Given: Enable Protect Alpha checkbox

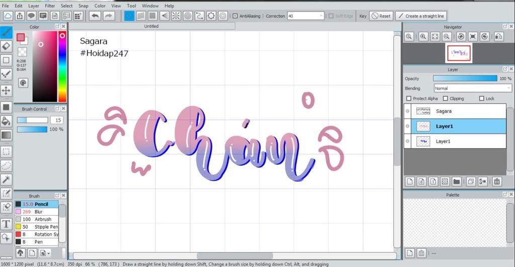Looking at the screenshot, I should (409, 98).
